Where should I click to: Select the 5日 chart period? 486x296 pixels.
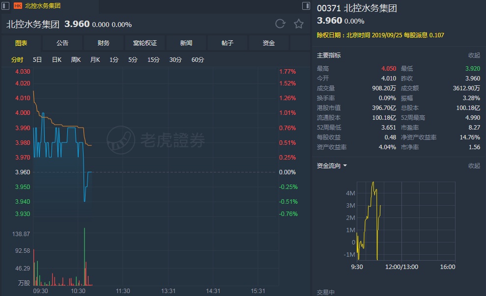(37, 60)
